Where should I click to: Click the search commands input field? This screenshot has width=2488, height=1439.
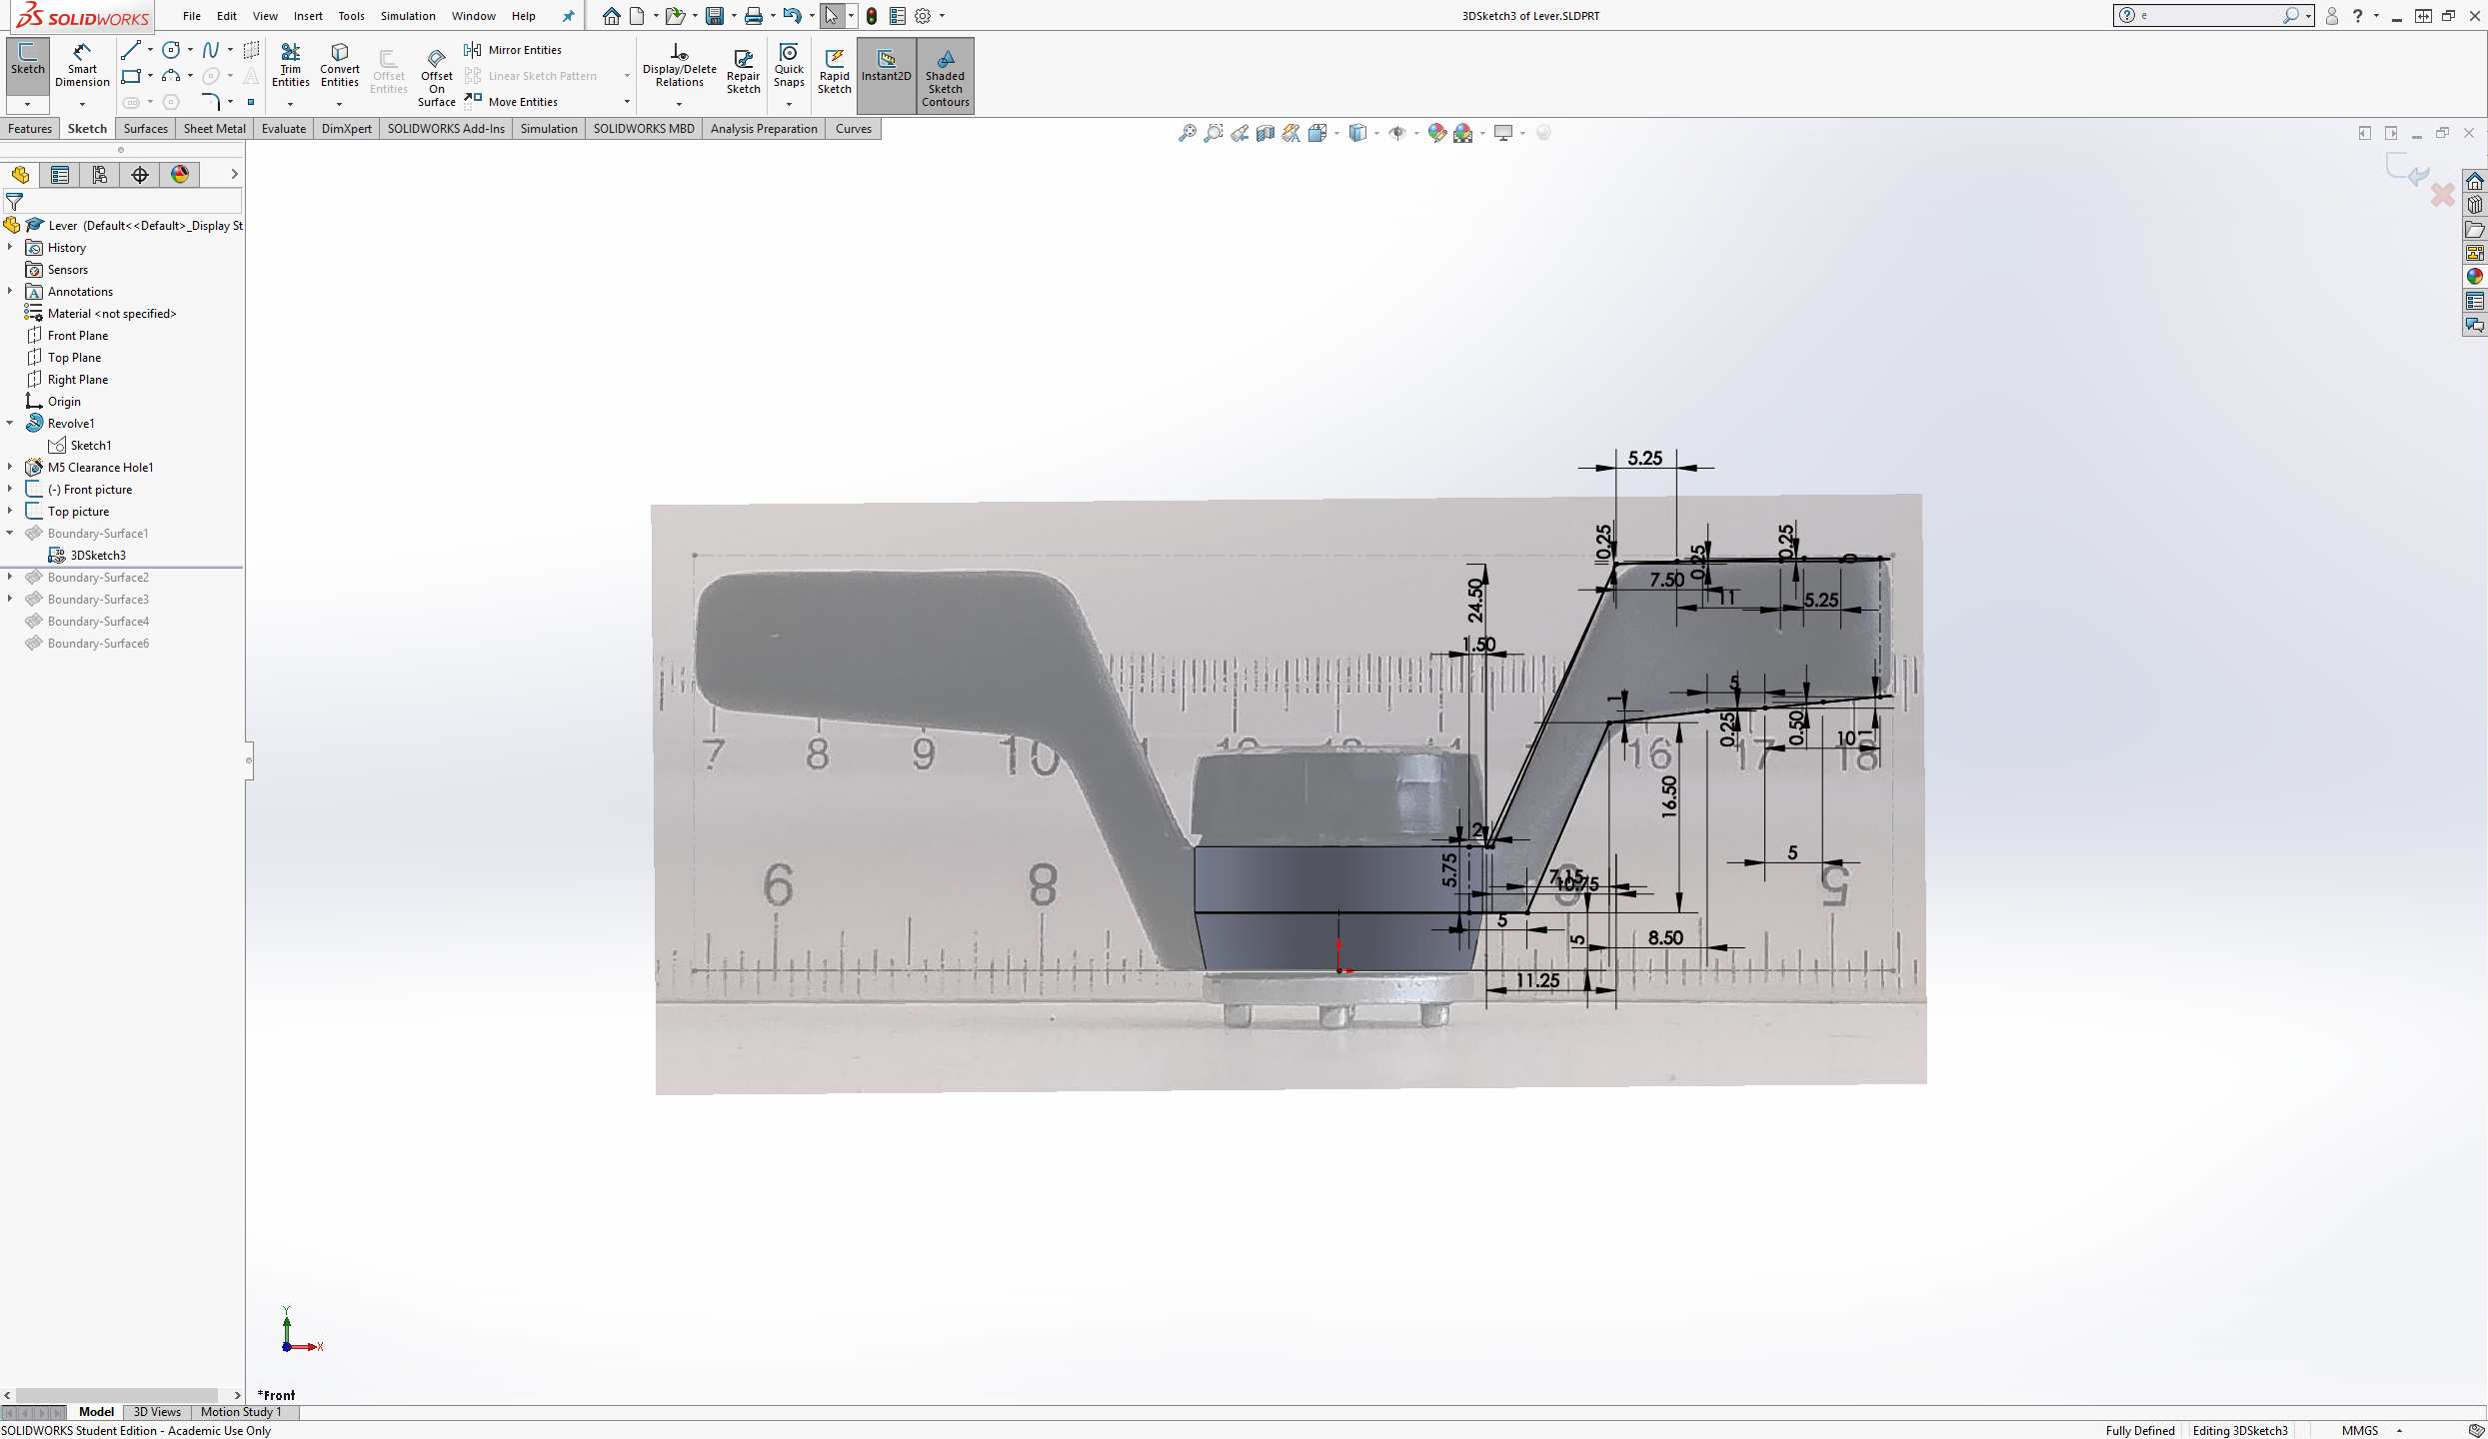tap(2209, 16)
